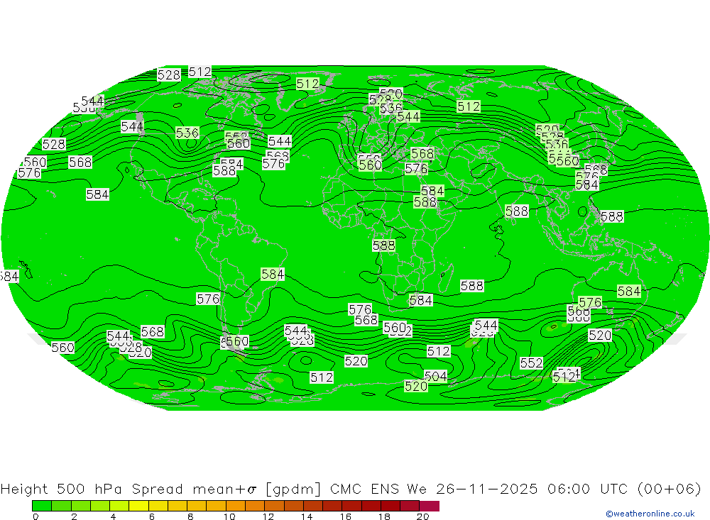Click the 576 label west of South America
Image resolution: width=710 pixels, height=520 pixels.
(208, 299)
